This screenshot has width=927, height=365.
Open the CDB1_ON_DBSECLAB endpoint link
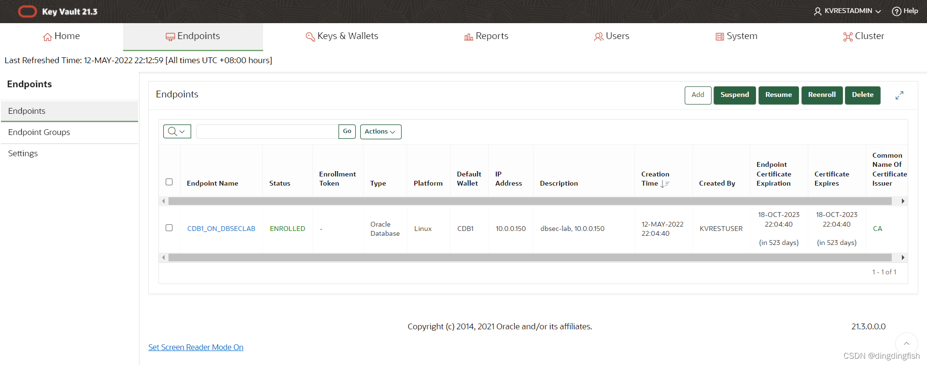click(x=221, y=229)
